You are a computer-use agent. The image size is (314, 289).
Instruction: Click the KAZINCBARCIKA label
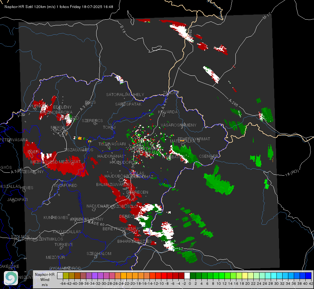pyautogui.click(x=56, y=112)
